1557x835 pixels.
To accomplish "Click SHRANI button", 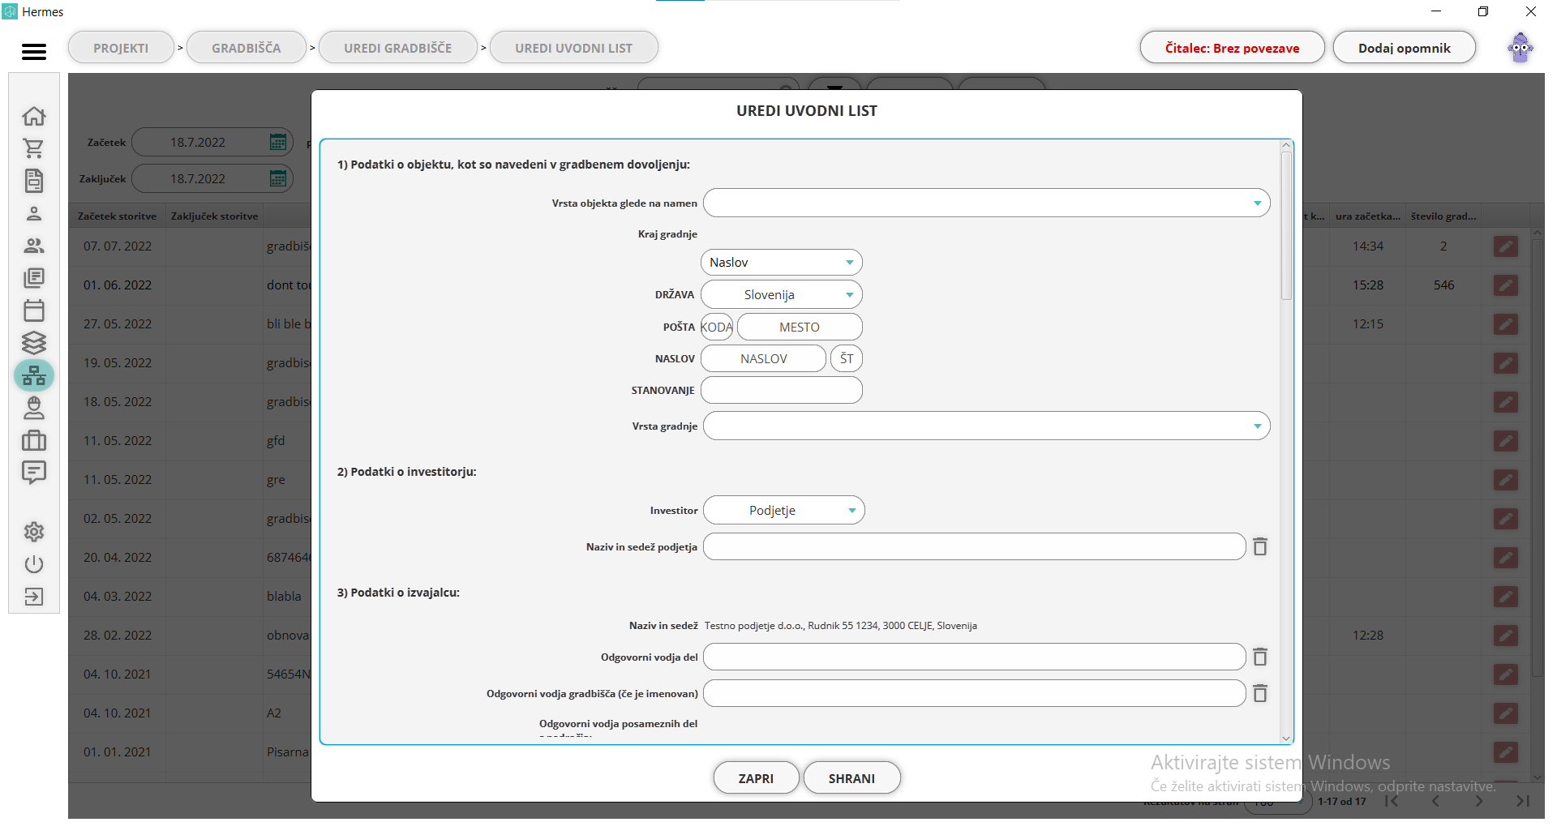I will tap(851, 778).
